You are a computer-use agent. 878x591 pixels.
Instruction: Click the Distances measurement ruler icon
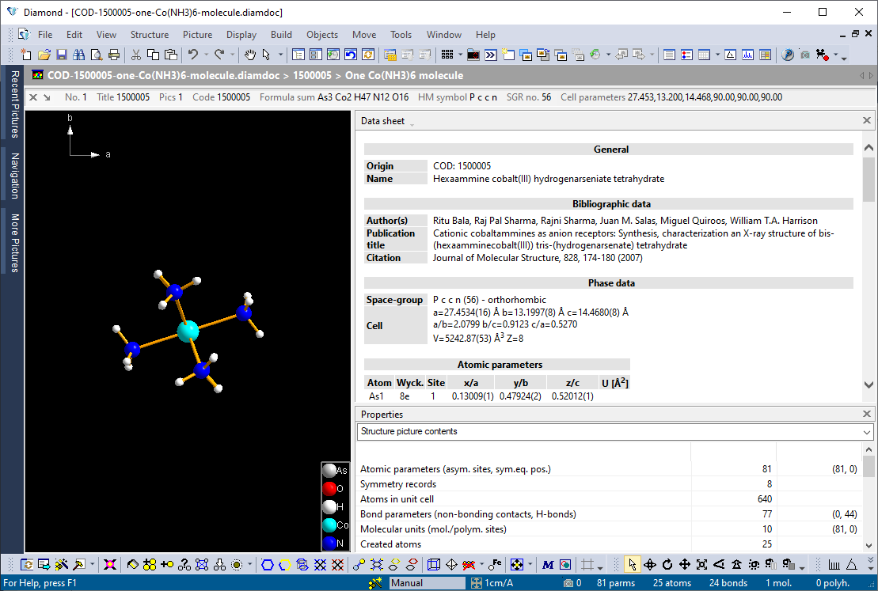coord(834,564)
